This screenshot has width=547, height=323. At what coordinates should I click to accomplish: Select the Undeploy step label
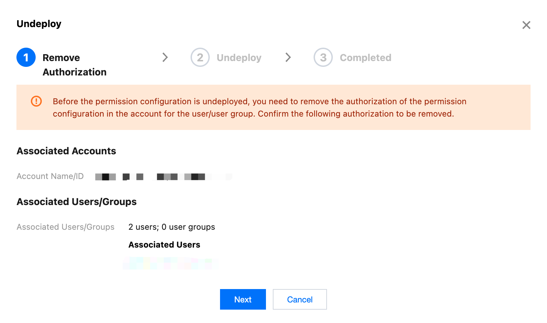pyautogui.click(x=239, y=58)
